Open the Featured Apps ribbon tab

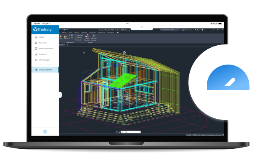(102, 32)
